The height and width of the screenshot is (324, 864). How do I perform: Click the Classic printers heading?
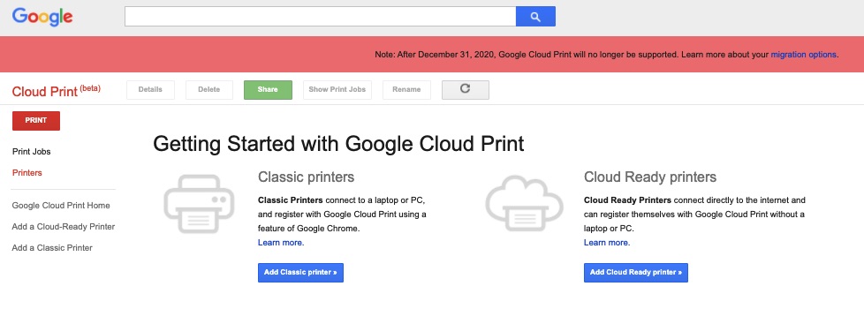[x=306, y=177]
